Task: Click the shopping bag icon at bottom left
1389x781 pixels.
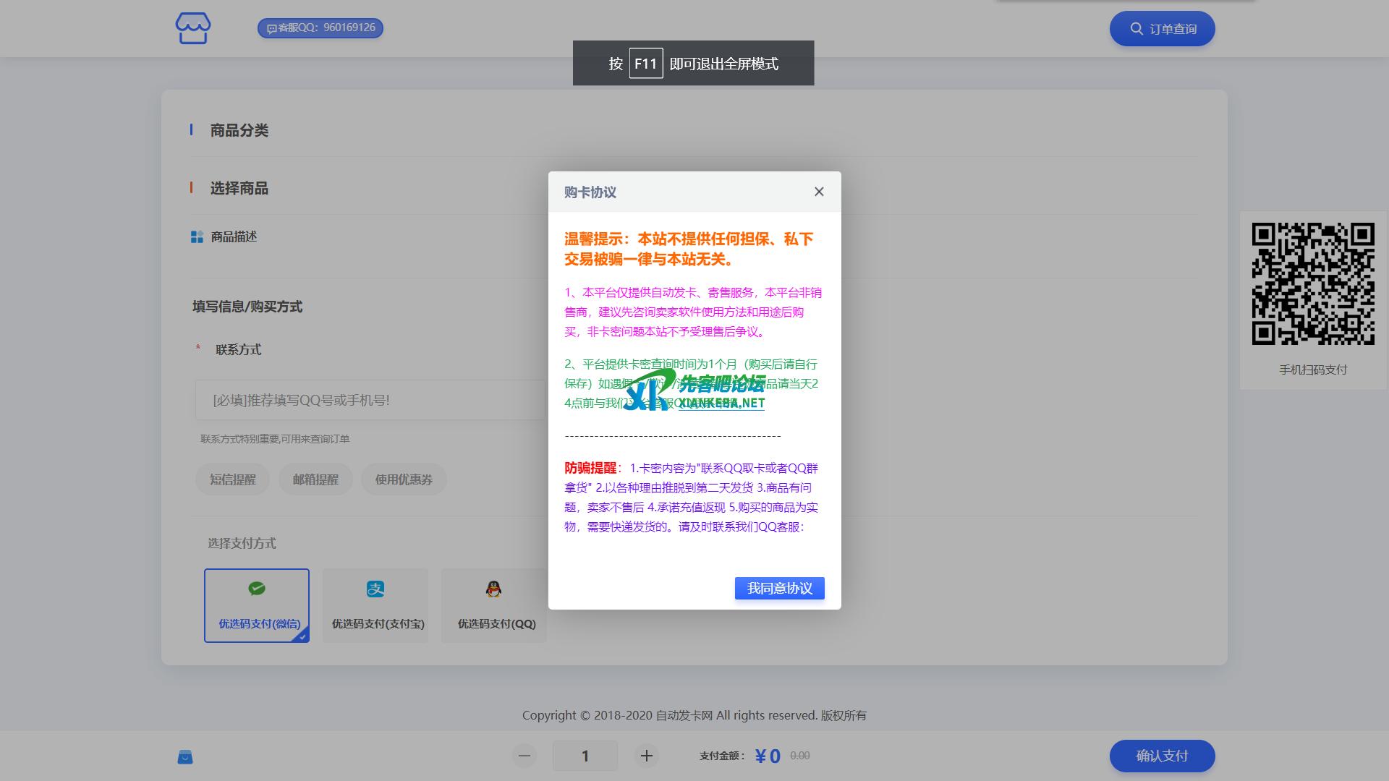Action: point(185,756)
